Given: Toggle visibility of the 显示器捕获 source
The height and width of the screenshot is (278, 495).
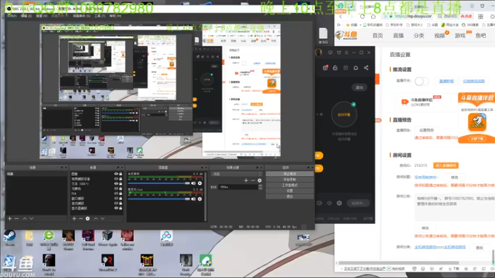Looking at the screenshot, I should [116, 208].
